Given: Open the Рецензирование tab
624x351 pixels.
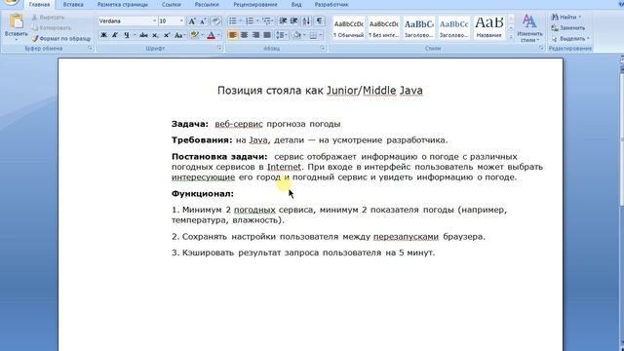Looking at the screenshot, I should (255, 4).
